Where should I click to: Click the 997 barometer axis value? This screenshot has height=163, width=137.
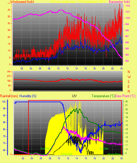[127, 36]
